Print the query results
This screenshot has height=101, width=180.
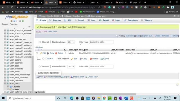pyautogui.click(x=40, y=77)
